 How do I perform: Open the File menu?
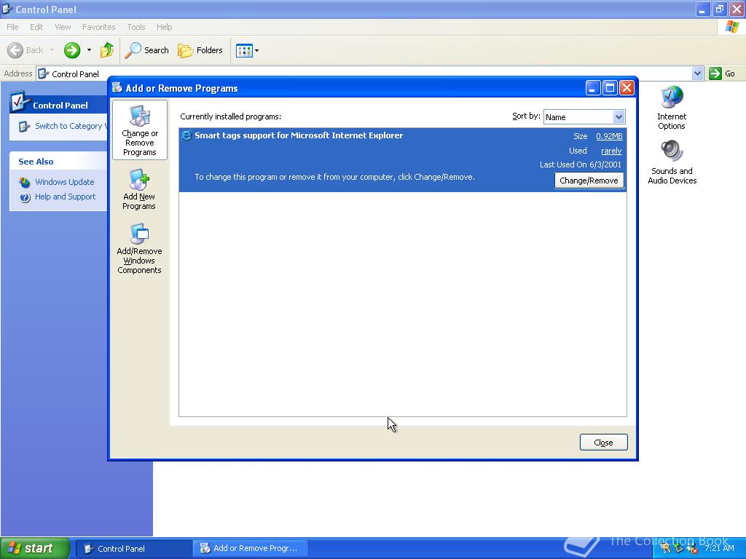click(12, 27)
